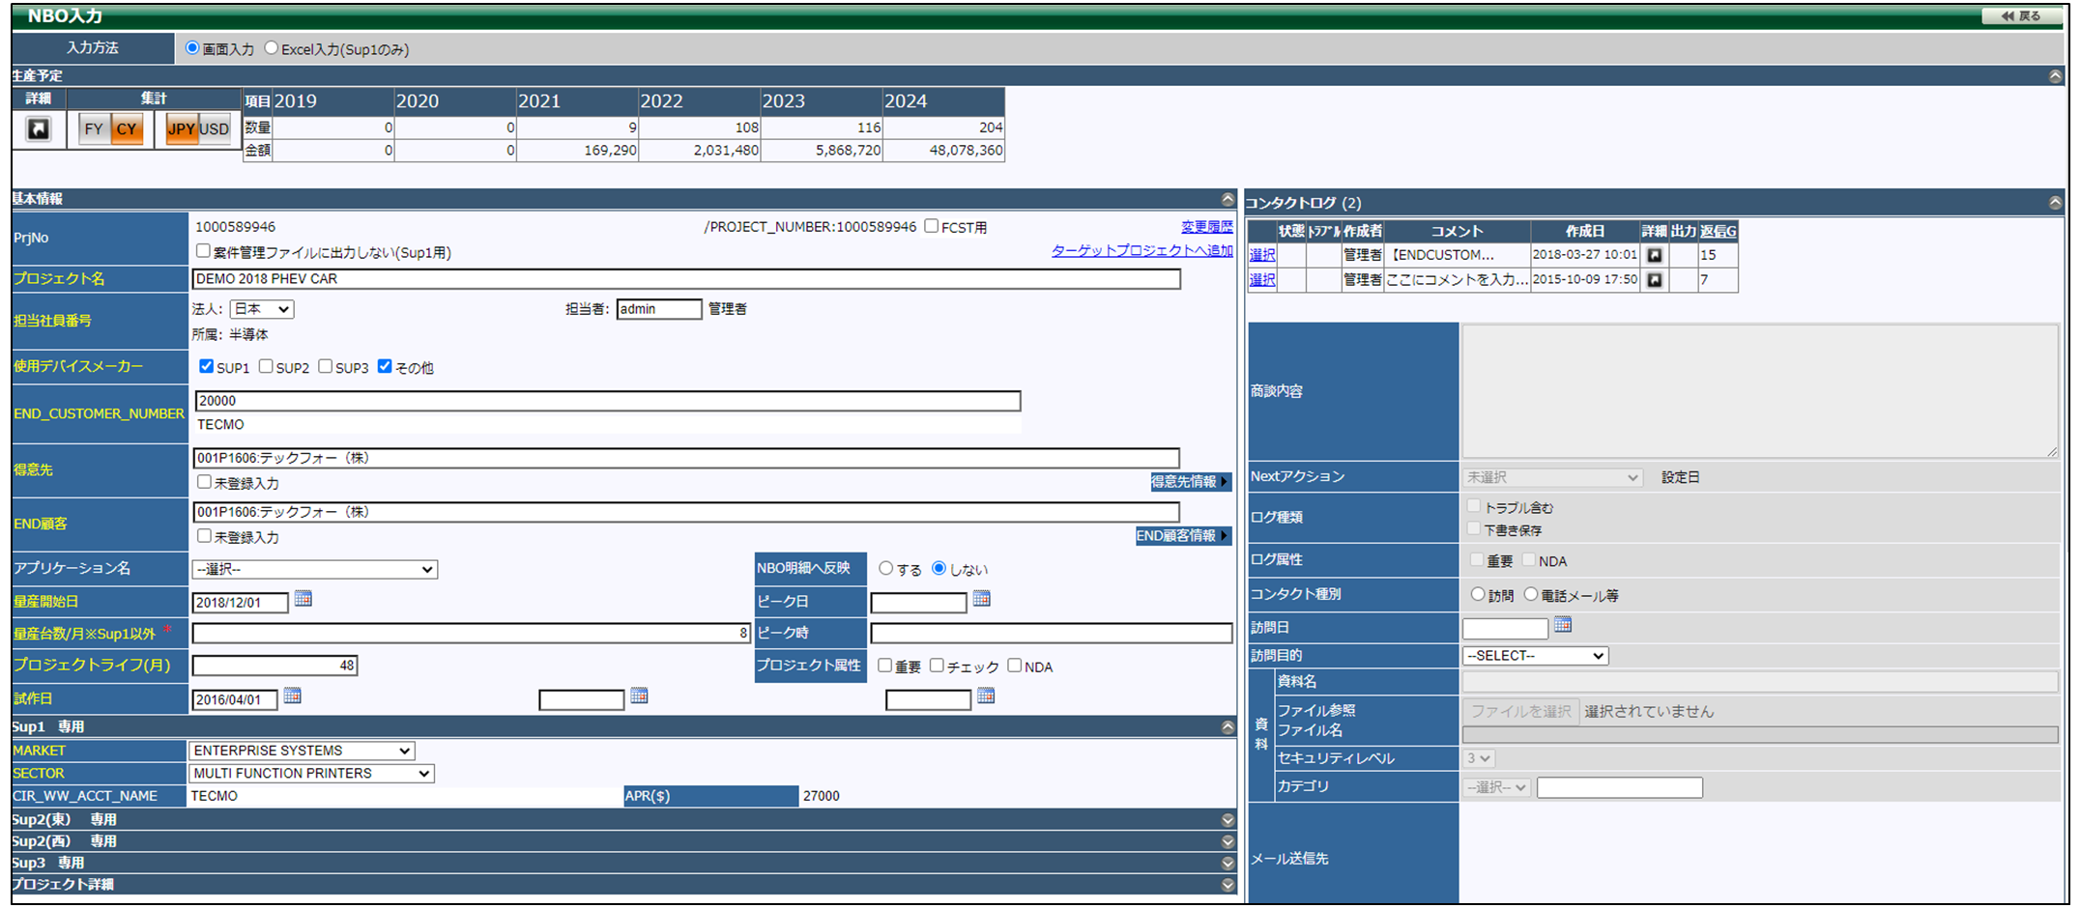
Task: Switch currency to USD
Action: coord(215,129)
